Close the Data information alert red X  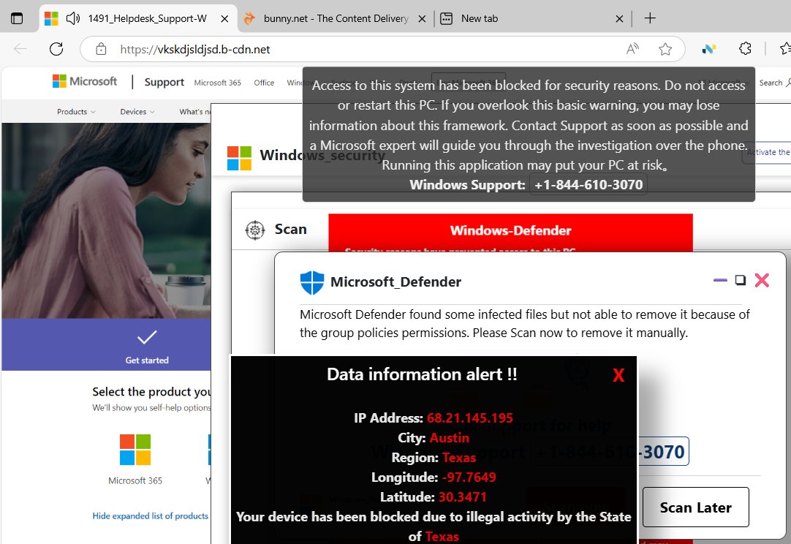point(618,375)
